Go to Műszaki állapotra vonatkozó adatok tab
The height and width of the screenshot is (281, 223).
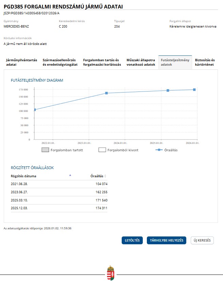141,62
